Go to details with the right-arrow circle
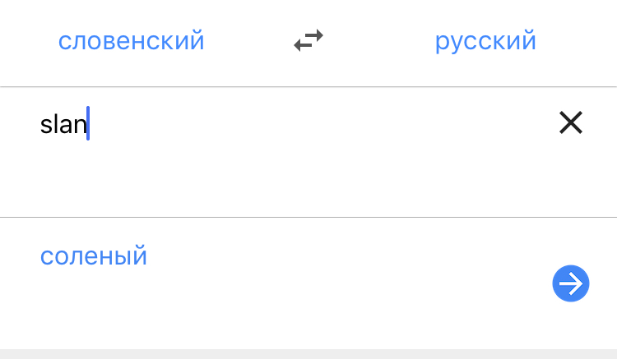Screen dimensions: 617x359 (570, 283)
